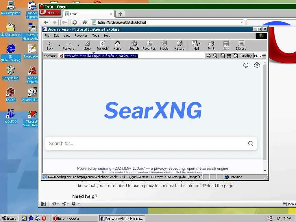Click the bookmark ribbon icon beside Go arrow
Image resolution: width=296 pixels, height=222 pixels.
[x=215, y=56]
